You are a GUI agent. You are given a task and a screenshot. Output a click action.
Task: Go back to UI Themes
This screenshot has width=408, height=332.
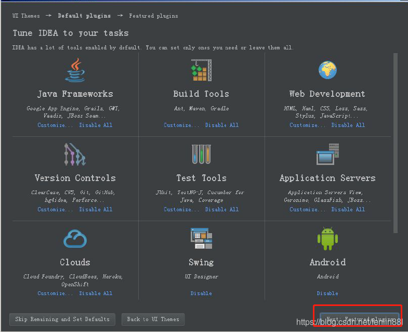(x=153, y=319)
